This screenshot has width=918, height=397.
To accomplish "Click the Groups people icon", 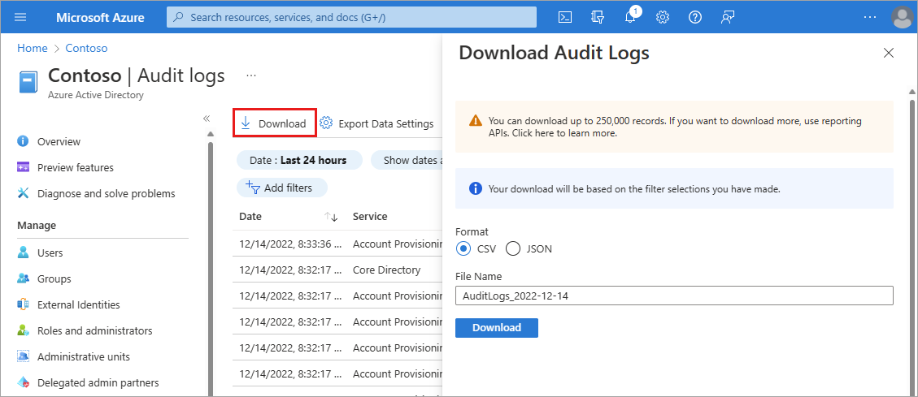I will [x=23, y=278].
